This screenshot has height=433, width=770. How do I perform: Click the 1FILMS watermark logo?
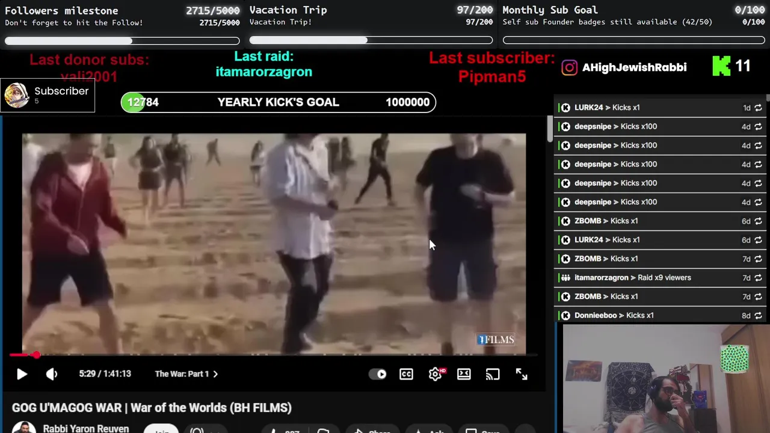point(496,340)
